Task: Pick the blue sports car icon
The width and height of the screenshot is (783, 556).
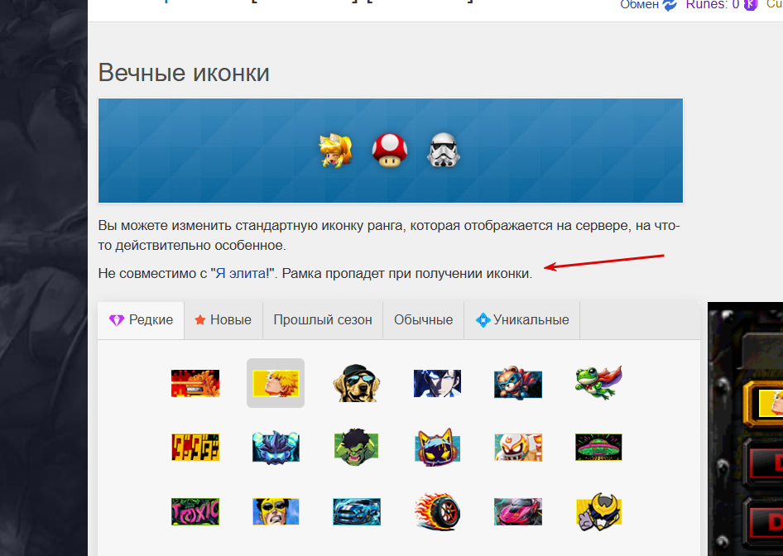Action: coord(357,511)
